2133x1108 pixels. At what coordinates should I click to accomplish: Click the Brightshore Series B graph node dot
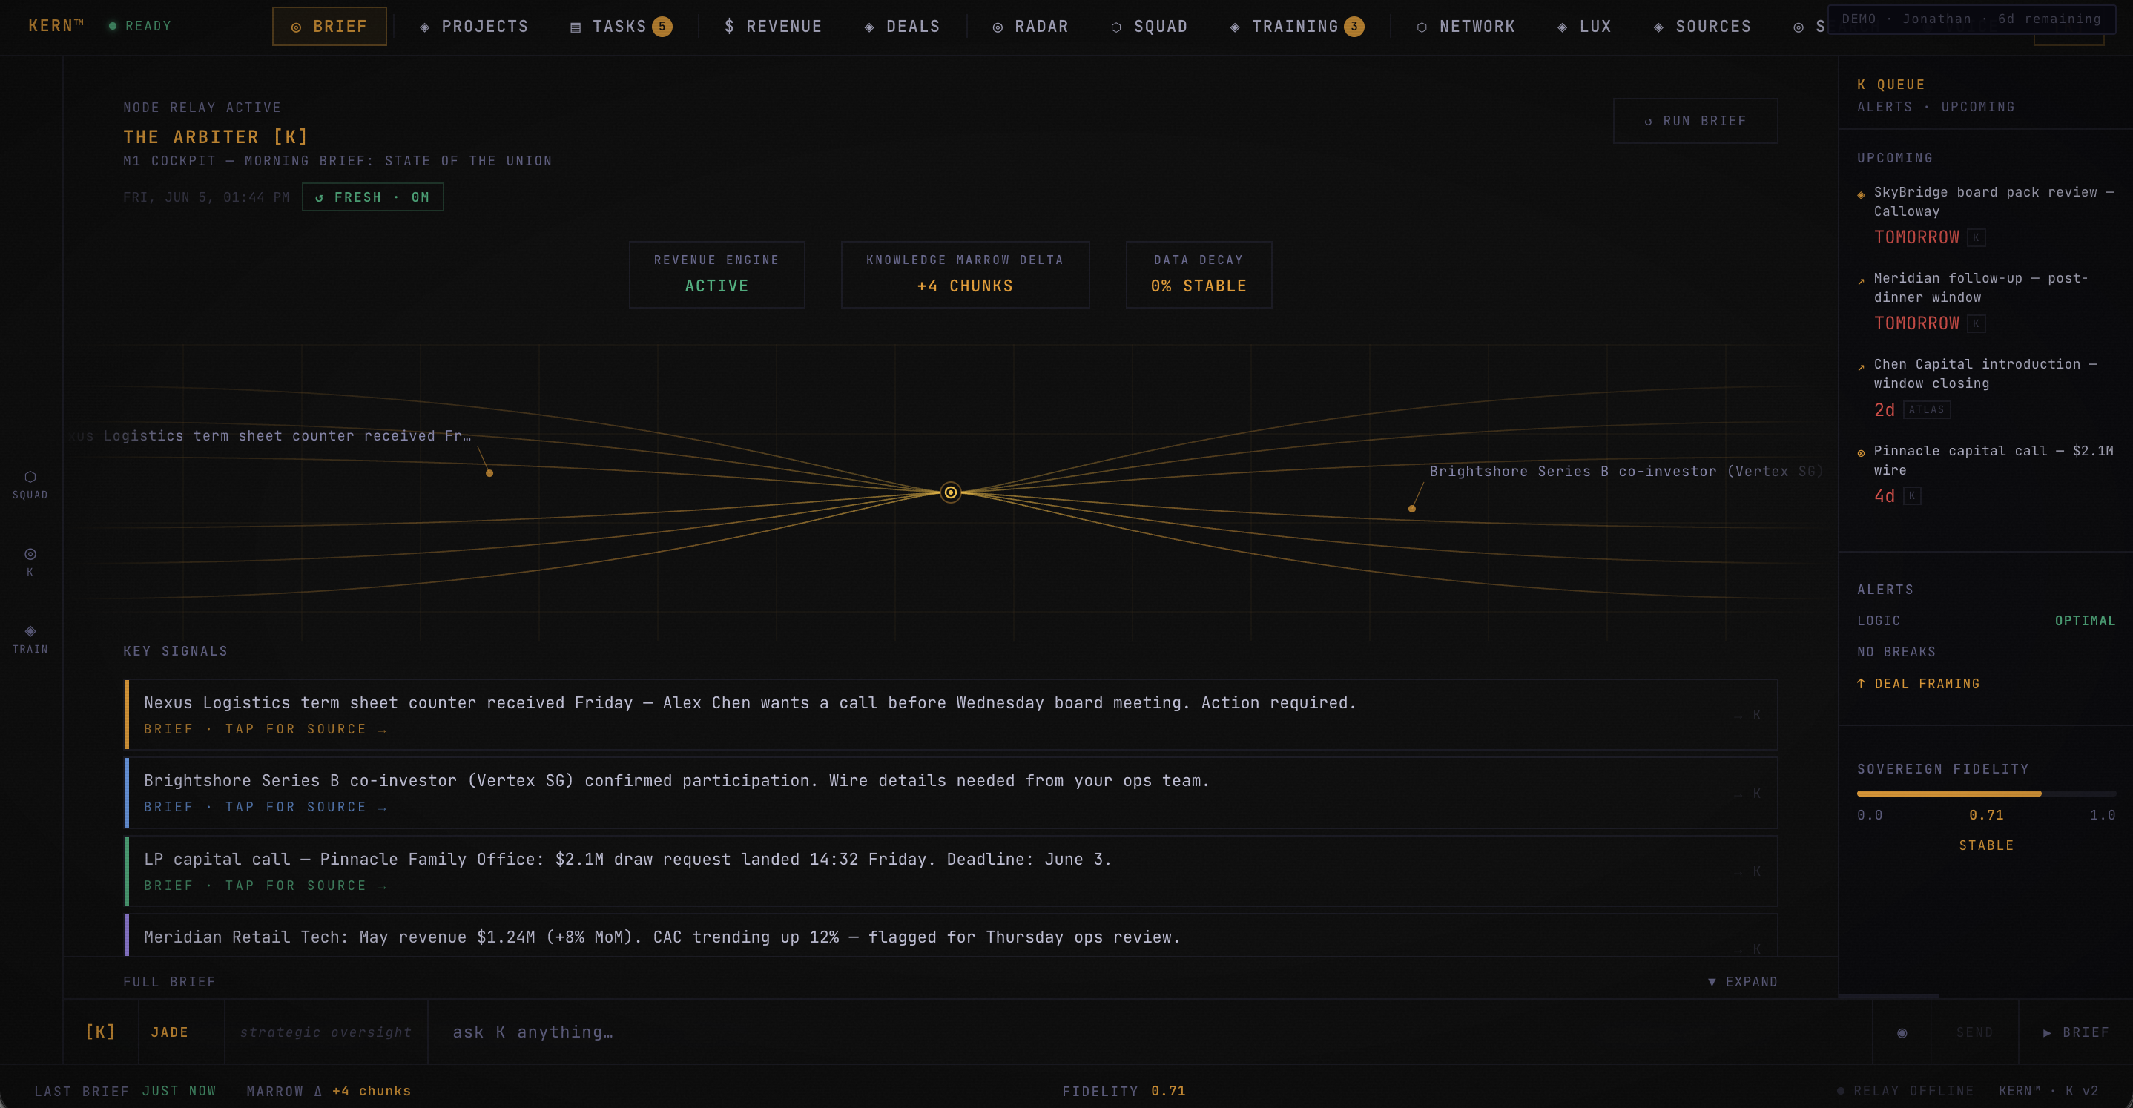1412,509
